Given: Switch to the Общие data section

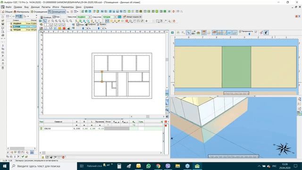Looking at the screenshot, I should pos(7,11).
